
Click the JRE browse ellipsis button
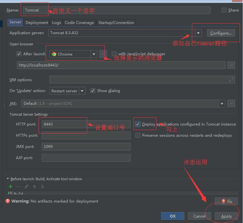231,104
